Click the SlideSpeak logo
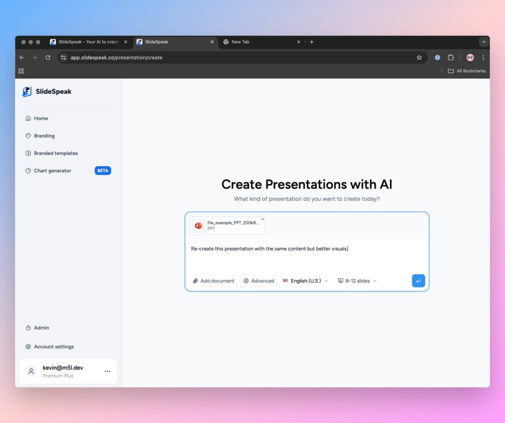505x423 pixels. pyautogui.click(x=47, y=91)
